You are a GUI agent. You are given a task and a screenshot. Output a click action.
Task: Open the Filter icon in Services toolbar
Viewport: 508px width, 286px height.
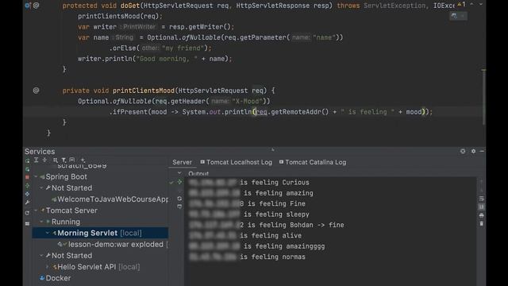click(63, 160)
